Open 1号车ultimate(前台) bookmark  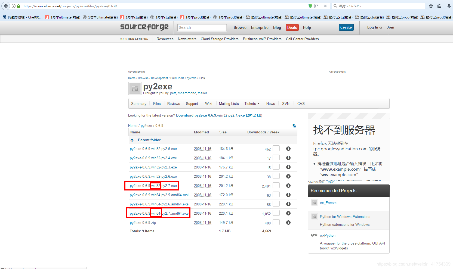[63, 17]
